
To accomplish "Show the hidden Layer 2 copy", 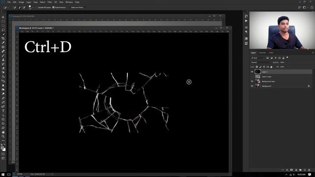I will (252, 77).
